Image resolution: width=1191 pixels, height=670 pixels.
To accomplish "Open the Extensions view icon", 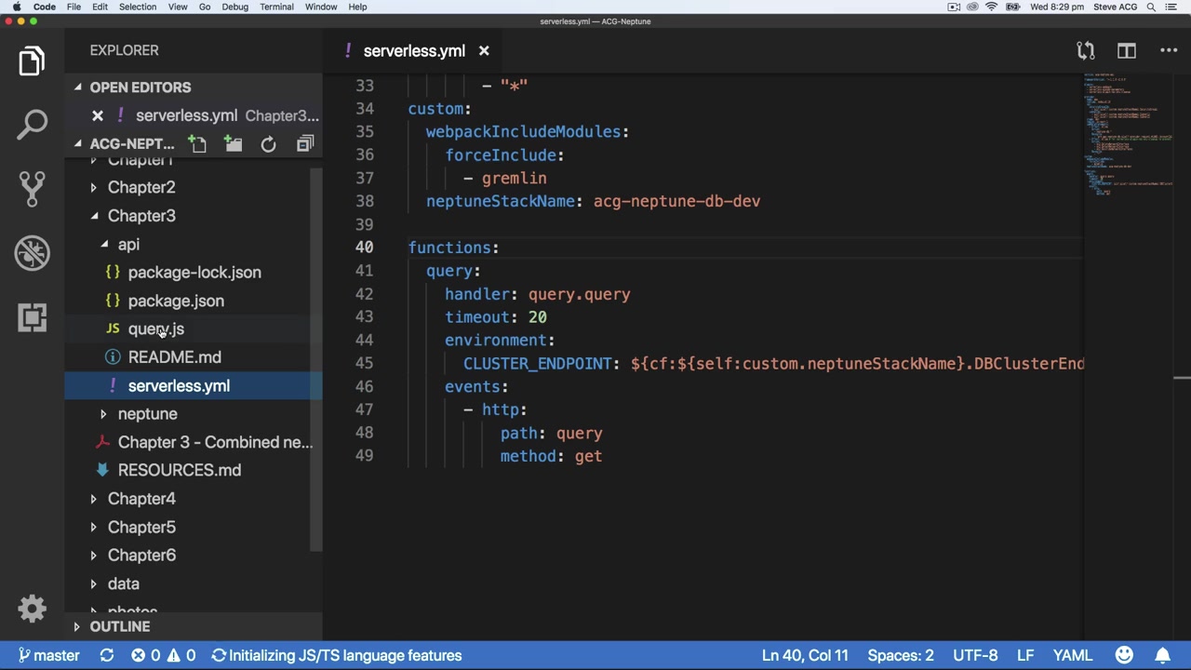I will click(32, 317).
